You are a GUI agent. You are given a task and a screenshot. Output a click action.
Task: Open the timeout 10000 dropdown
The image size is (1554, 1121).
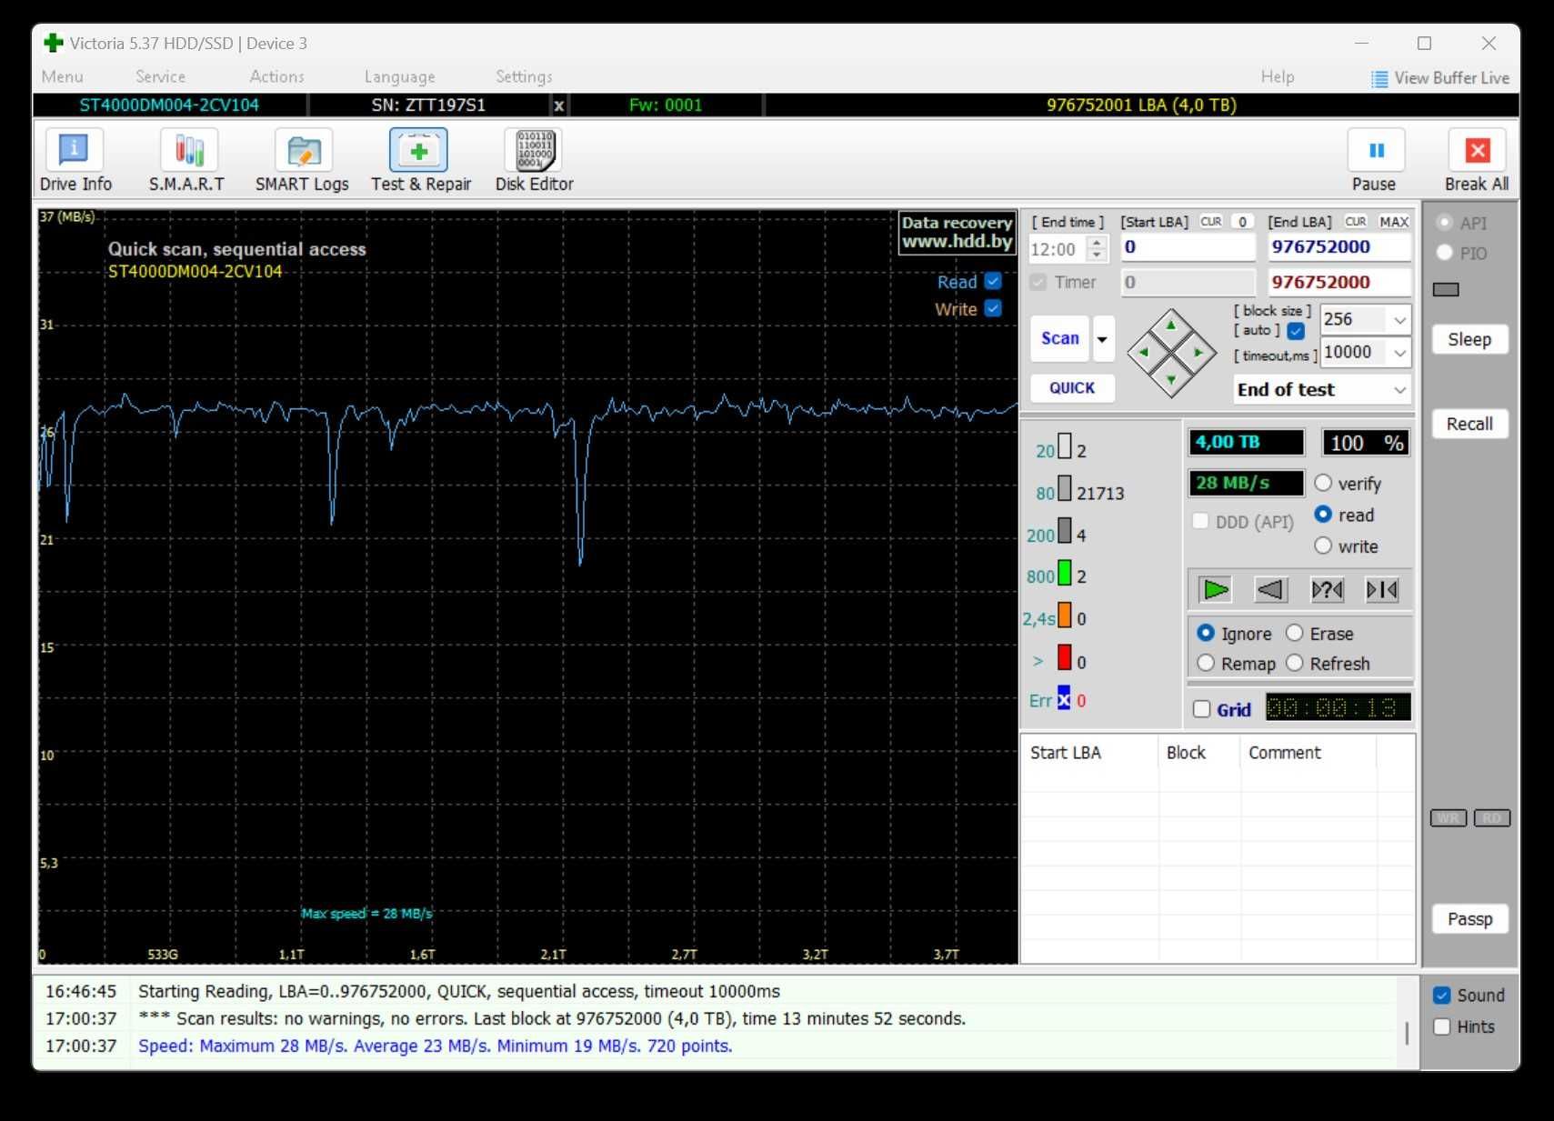tap(1399, 353)
